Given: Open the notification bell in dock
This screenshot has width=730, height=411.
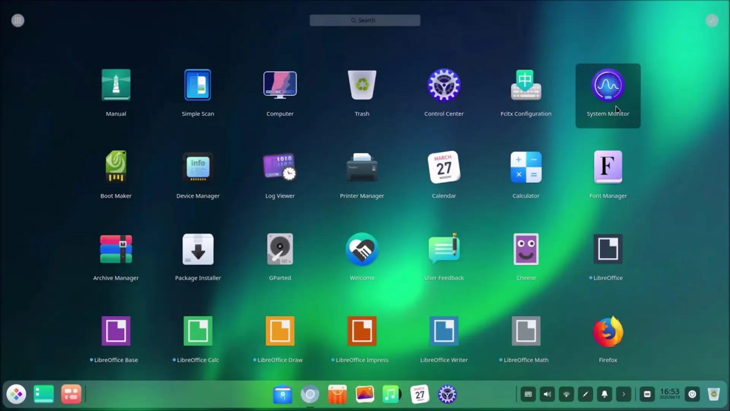Looking at the screenshot, I should [604, 394].
